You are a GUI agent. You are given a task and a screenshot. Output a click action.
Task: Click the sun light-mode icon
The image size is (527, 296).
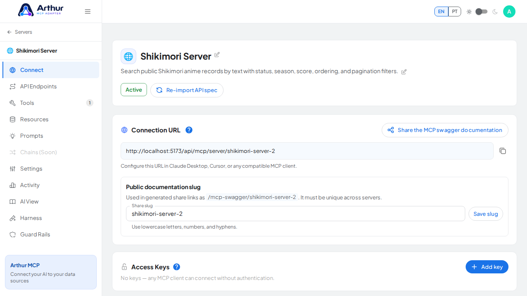pos(469,12)
